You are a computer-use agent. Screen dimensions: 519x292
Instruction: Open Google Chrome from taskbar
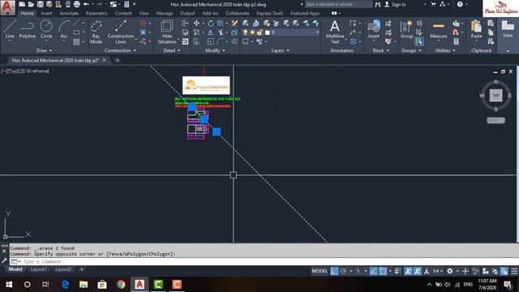[x=121, y=285]
